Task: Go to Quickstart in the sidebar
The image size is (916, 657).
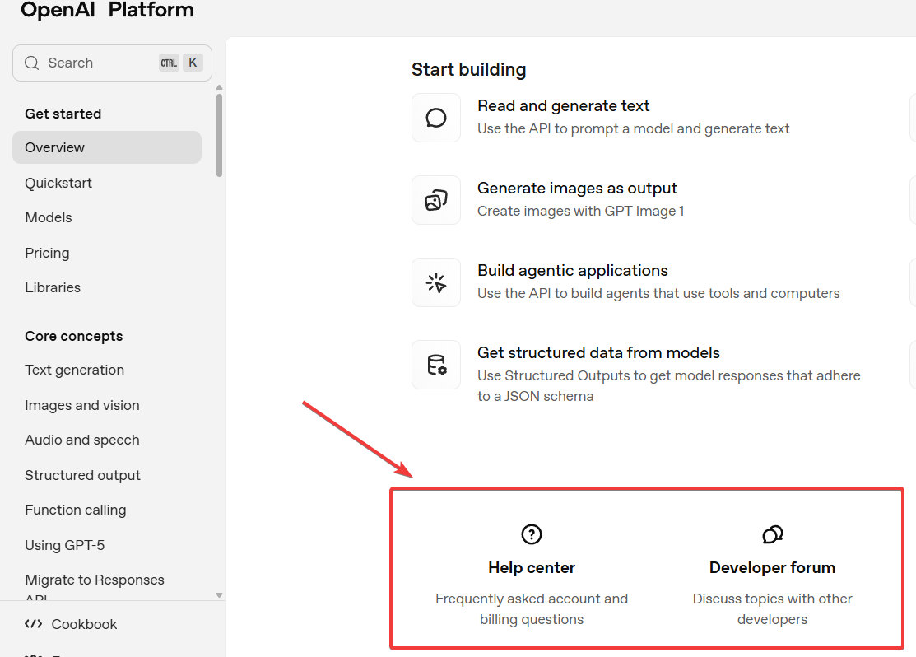Action: (x=58, y=183)
